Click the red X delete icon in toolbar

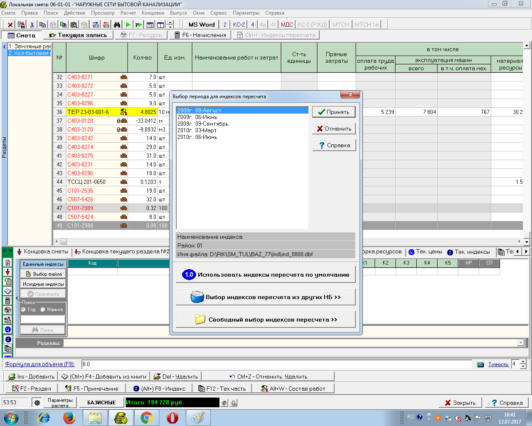pos(10,25)
